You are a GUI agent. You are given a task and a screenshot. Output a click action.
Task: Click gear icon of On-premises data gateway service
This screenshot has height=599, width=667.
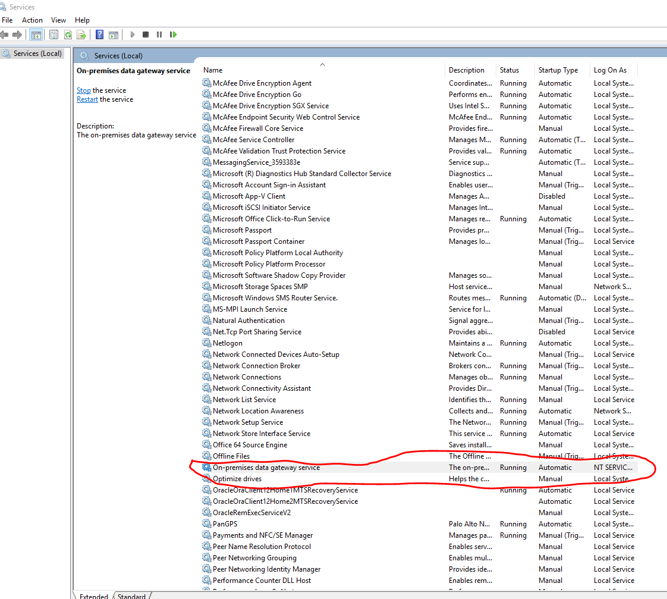[x=207, y=467]
